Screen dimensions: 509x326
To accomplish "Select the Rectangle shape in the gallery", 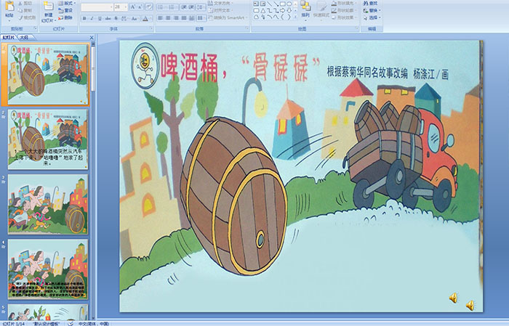I will coord(283,4).
